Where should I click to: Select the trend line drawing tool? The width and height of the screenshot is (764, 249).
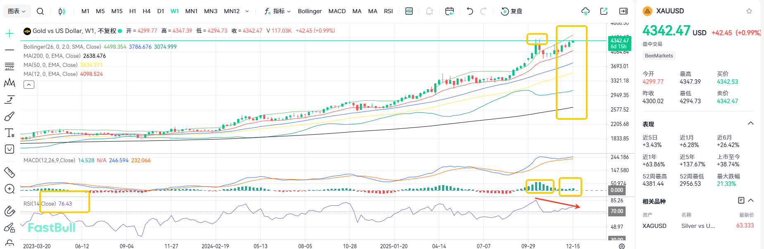pyautogui.click(x=10, y=50)
